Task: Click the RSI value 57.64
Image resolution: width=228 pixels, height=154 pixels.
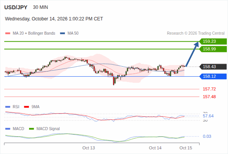Action: (208, 116)
